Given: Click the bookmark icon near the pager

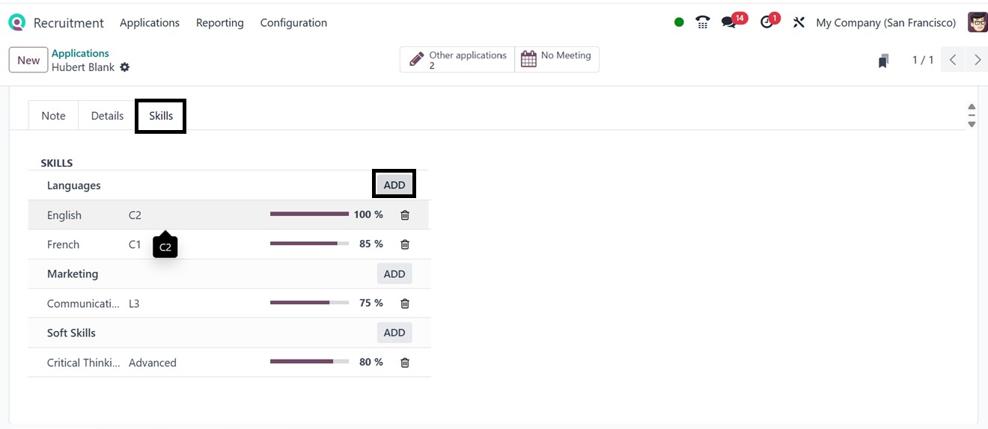Looking at the screenshot, I should pyautogui.click(x=883, y=61).
